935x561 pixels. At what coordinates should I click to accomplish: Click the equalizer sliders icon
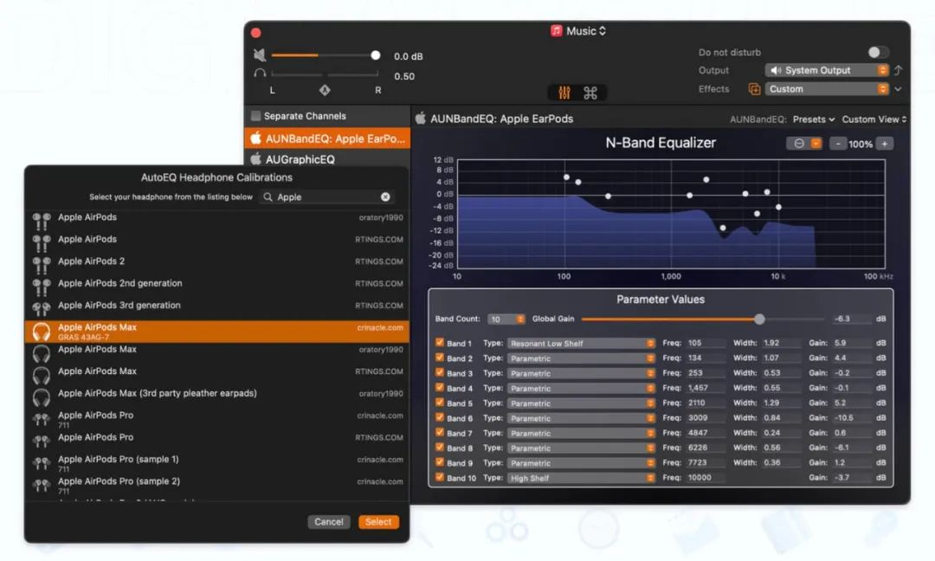pyautogui.click(x=564, y=93)
